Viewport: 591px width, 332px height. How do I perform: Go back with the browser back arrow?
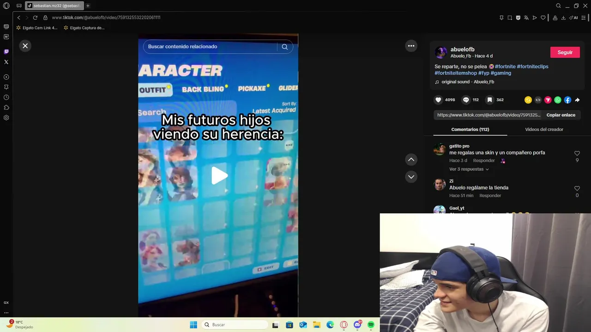click(18, 18)
